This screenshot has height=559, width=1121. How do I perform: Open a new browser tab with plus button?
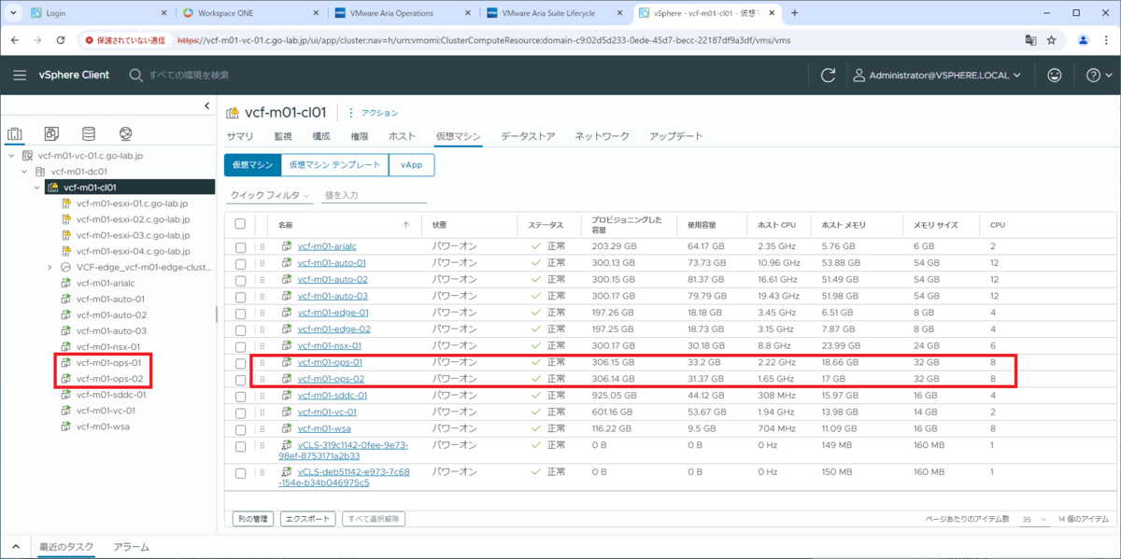[795, 13]
